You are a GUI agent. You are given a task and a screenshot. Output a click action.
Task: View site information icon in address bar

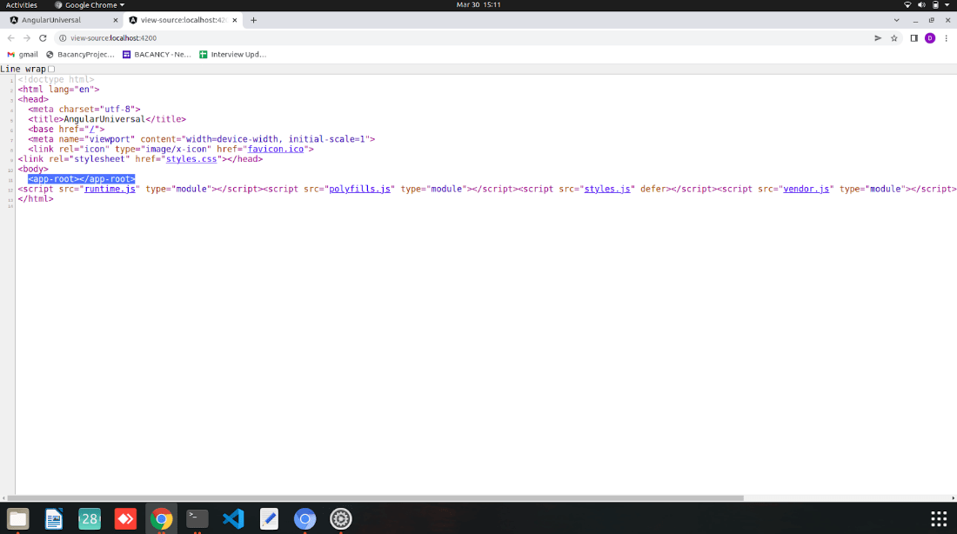(63, 38)
